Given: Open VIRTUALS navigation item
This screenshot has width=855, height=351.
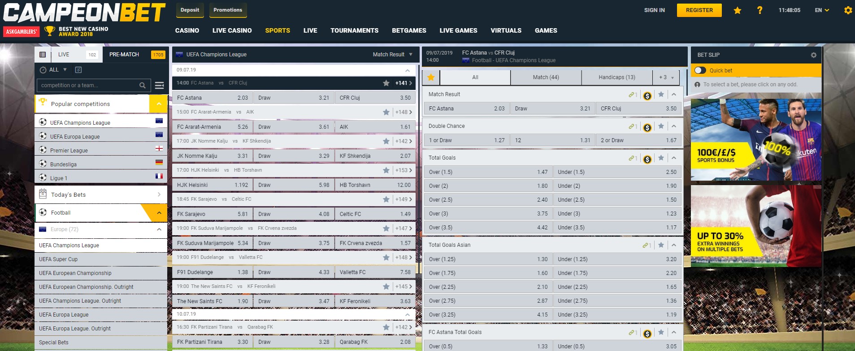Looking at the screenshot, I should pyautogui.click(x=506, y=30).
